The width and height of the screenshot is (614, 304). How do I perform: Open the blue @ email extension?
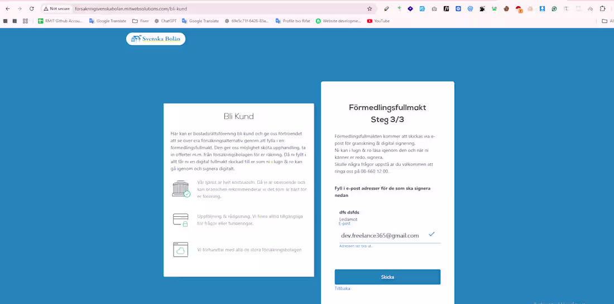[x=471, y=8]
